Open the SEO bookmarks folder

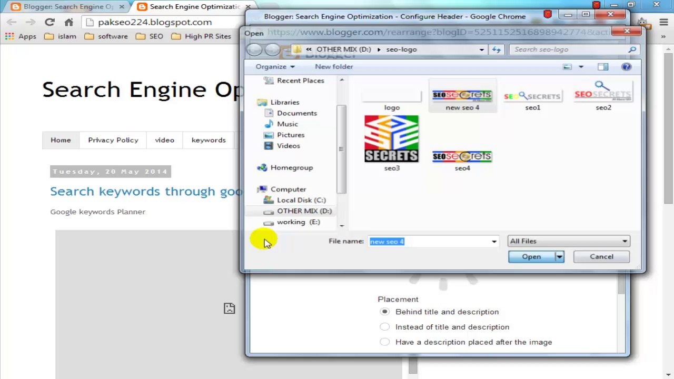(150, 36)
